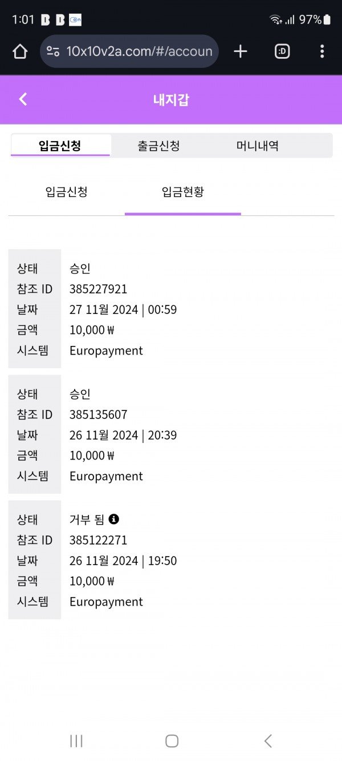Tap the rejected deposit ID 385122271
The width and height of the screenshot is (342, 761).
coord(99,540)
